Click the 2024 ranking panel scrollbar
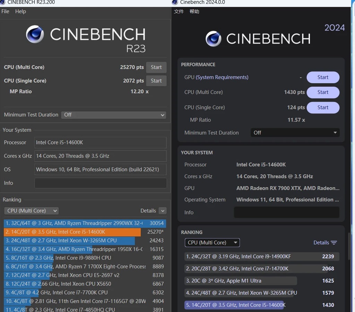This screenshot has height=312, width=355. coord(349,246)
